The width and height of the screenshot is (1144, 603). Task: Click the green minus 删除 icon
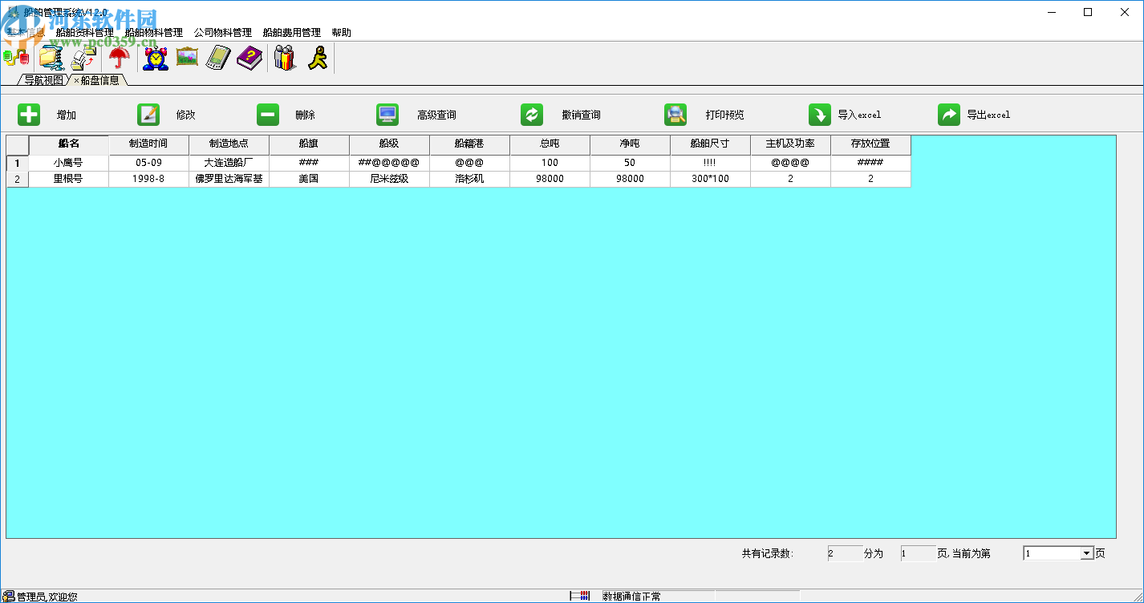(268, 115)
